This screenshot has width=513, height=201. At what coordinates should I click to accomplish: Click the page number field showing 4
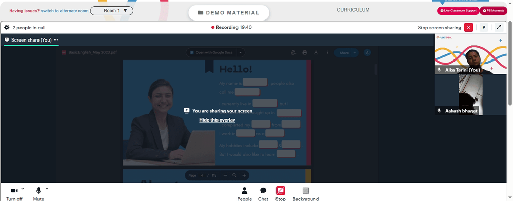coord(202,175)
